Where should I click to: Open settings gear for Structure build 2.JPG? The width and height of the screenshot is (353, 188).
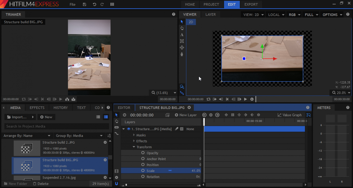(105, 143)
